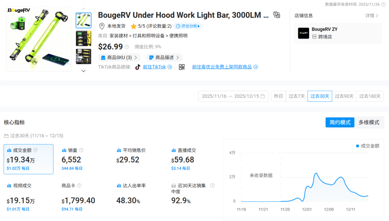Click the location pin icon next to 本地发货

[102, 26]
